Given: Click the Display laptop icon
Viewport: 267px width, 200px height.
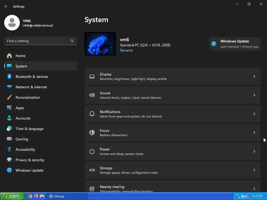Looking at the screenshot, I should 92,77.
